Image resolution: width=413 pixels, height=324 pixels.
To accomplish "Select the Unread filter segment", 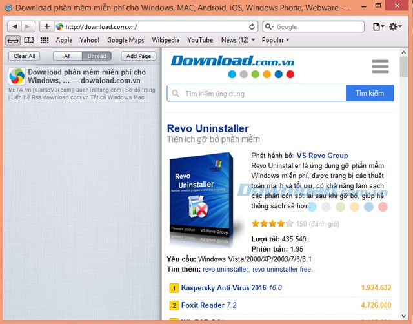I will [x=96, y=56].
